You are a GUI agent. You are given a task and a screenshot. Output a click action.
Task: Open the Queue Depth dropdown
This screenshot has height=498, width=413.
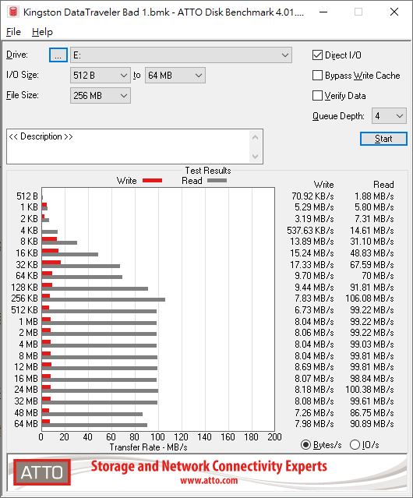pyautogui.click(x=389, y=116)
